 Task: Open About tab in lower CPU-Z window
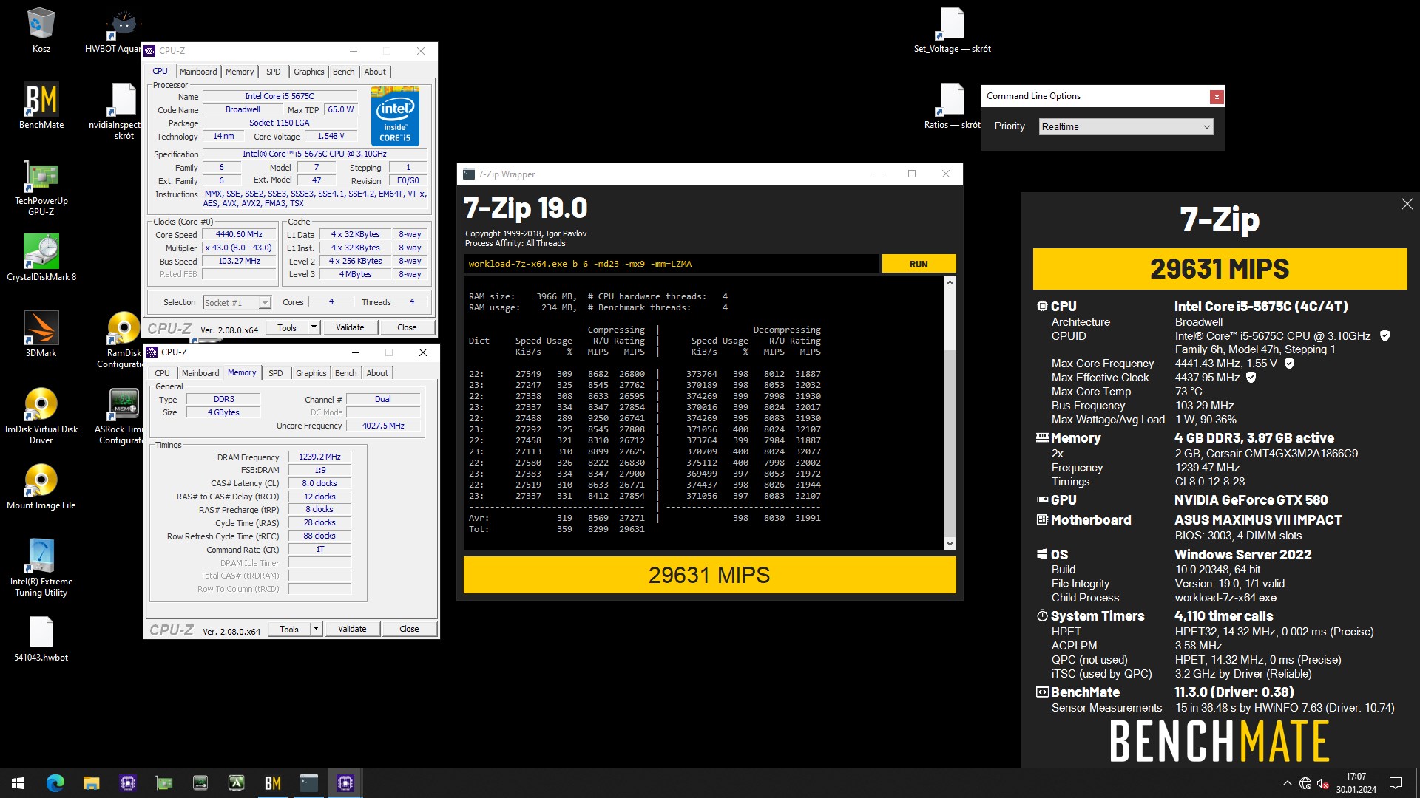[x=377, y=373]
